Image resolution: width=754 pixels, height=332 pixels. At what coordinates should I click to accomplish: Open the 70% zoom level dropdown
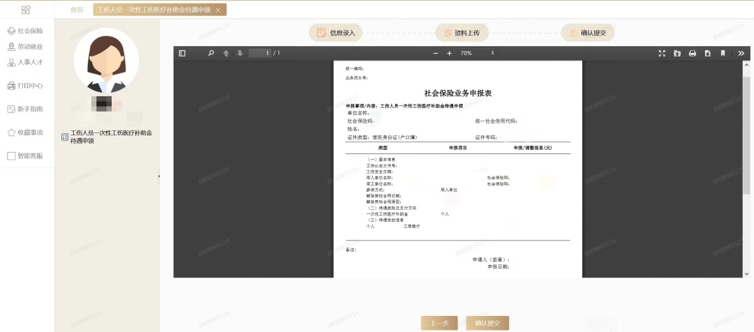(x=478, y=53)
